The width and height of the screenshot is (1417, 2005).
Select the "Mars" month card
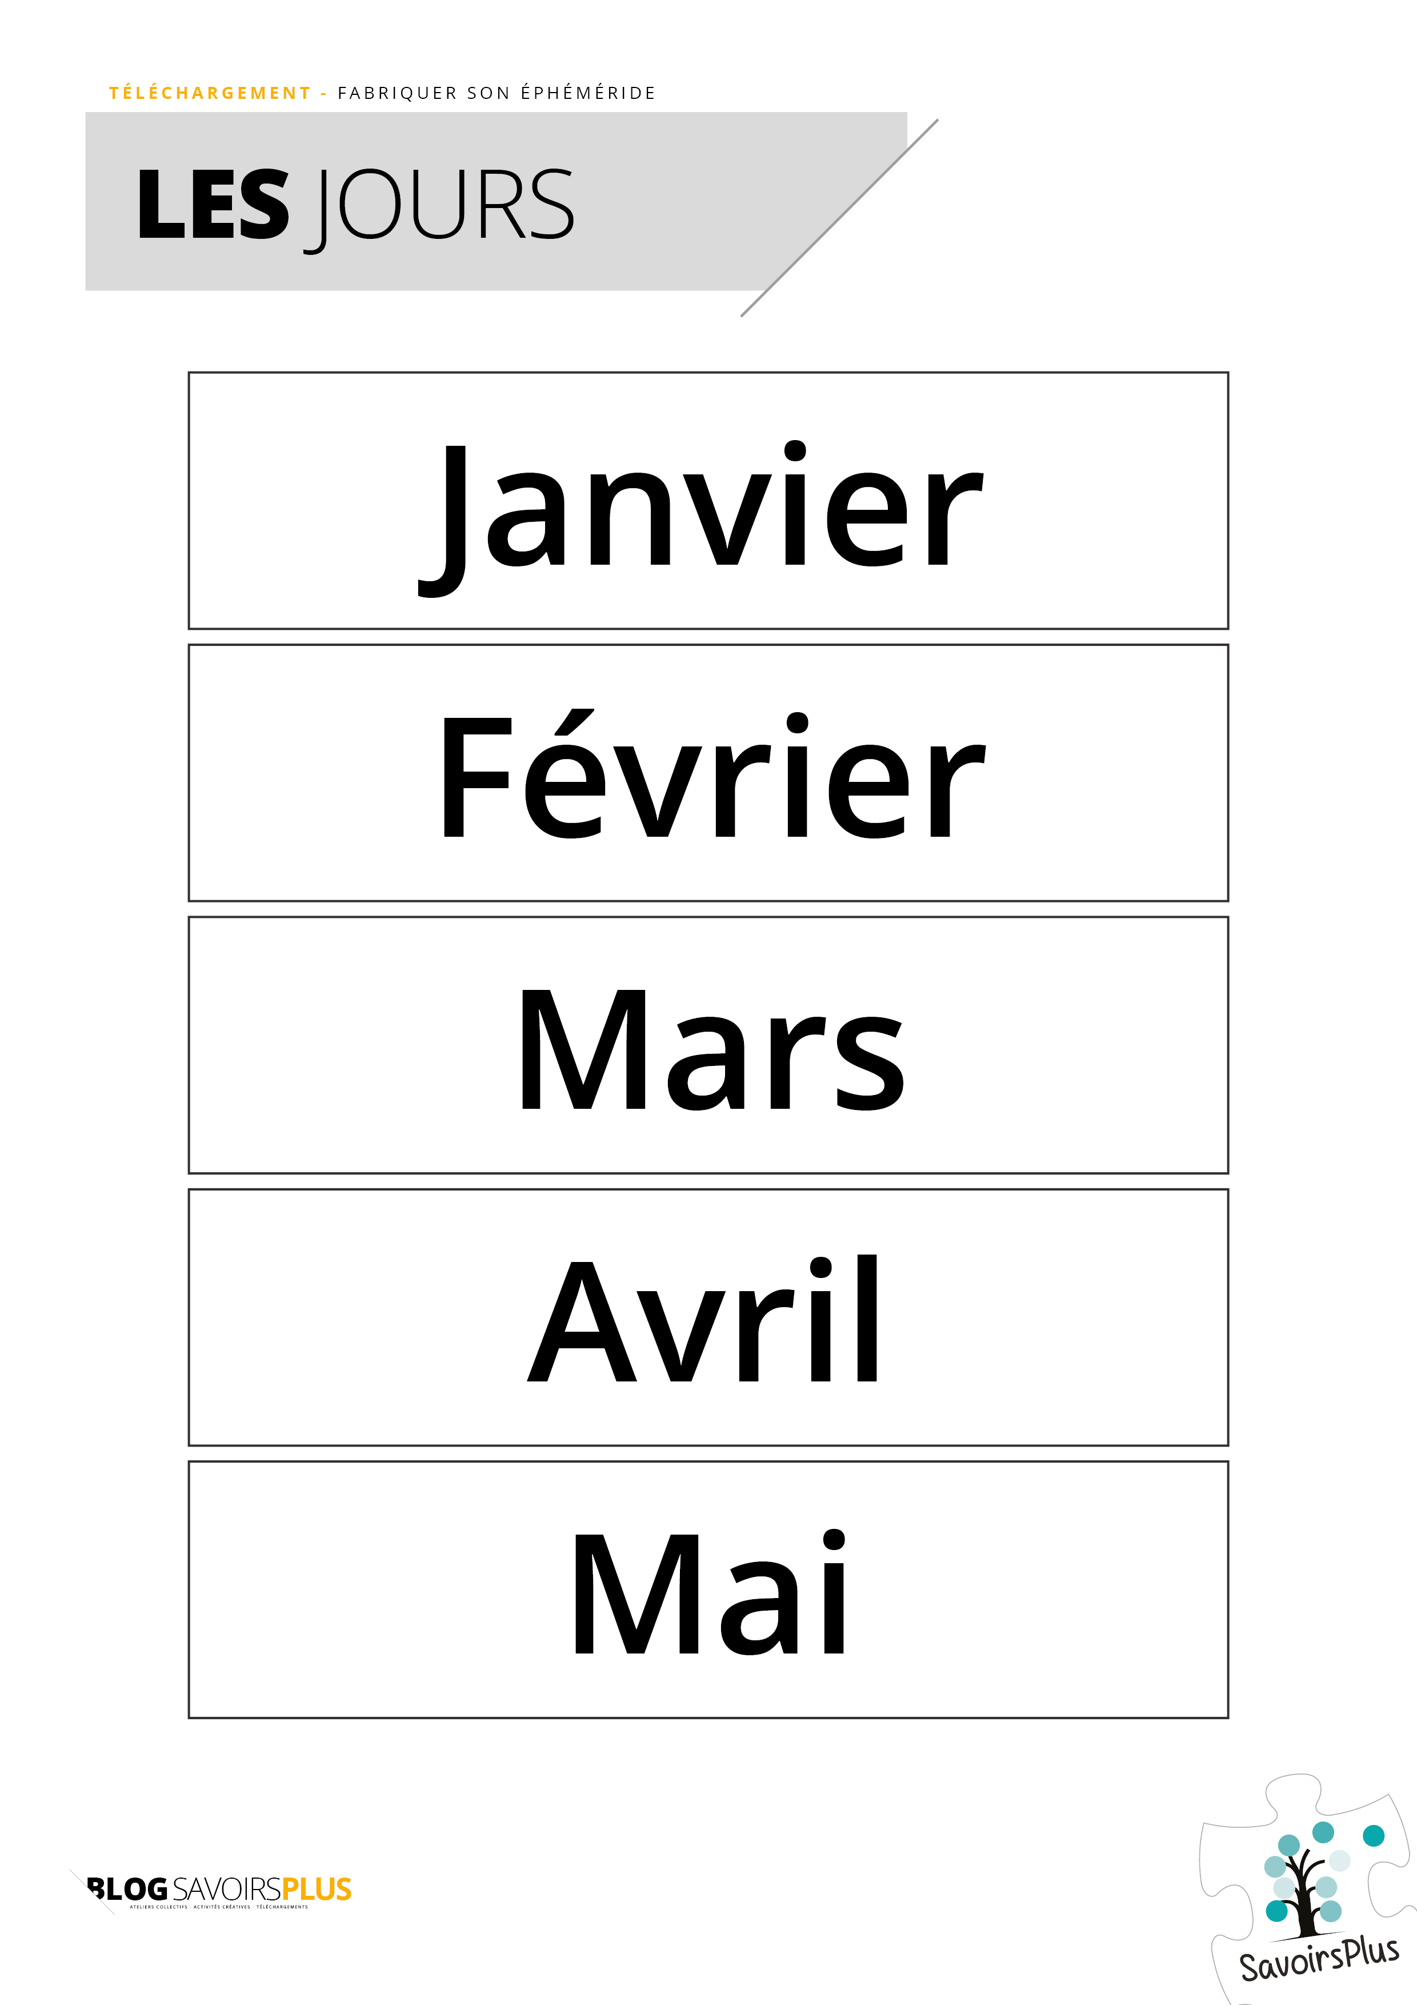[x=708, y=1045]
